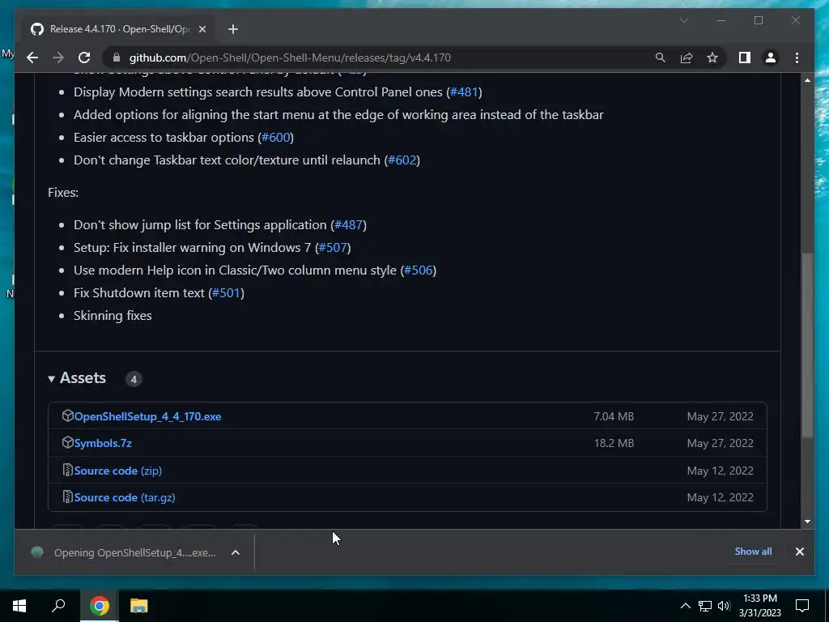
Task: Open the tab search dropdown chevron
Action: coord(683,20)
